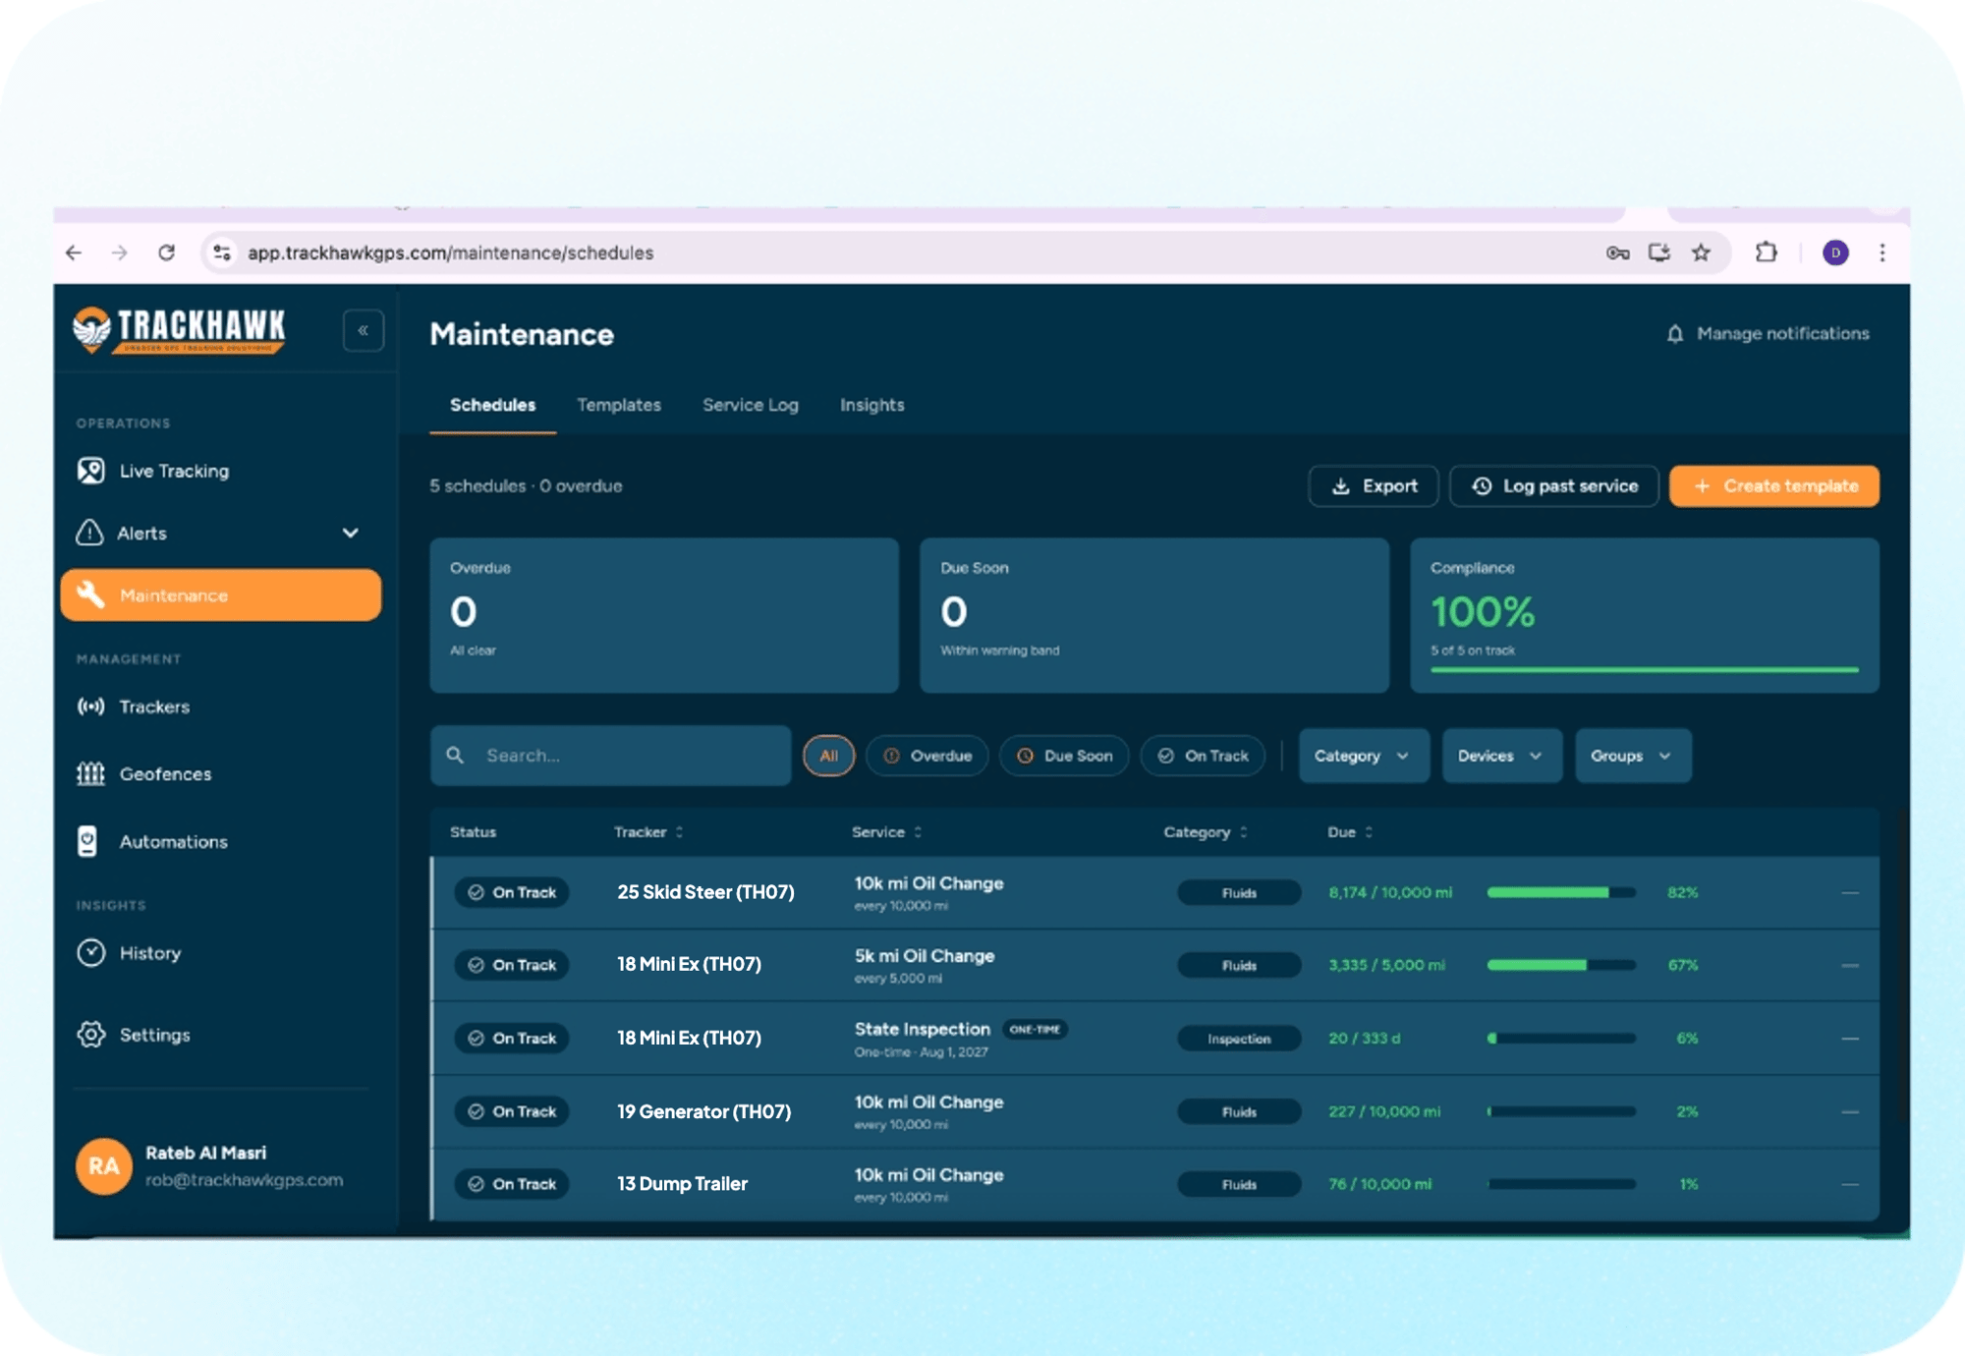The width and height of the screenshot is (1965, 1356).
Task: Click the schedule Search field
Action: point(610,756)
